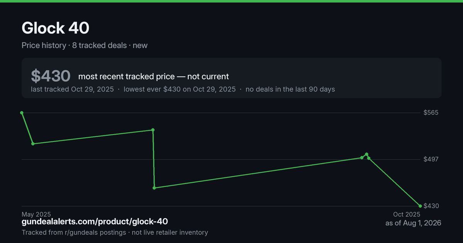Image resolution: width=463 pixels, height=243 pixels.
Task: Click the Glock 40 title
Action: 56,28
